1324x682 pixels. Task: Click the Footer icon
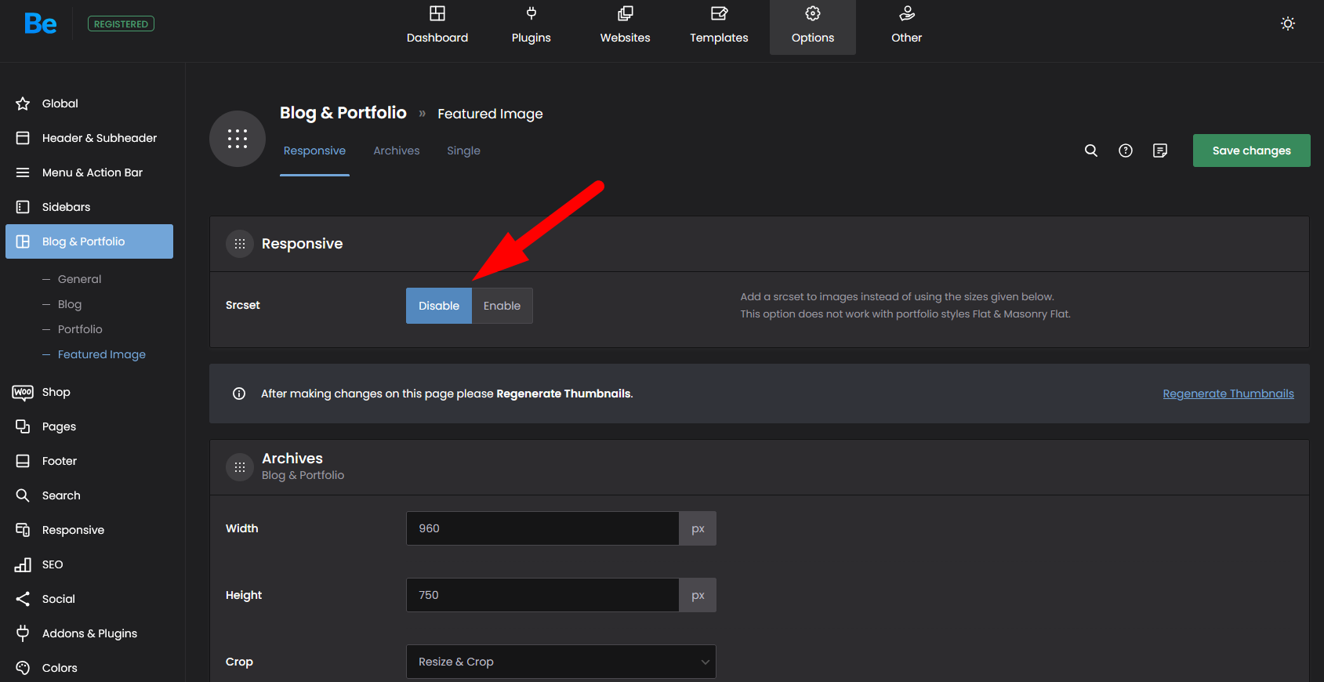click(23, 461)
